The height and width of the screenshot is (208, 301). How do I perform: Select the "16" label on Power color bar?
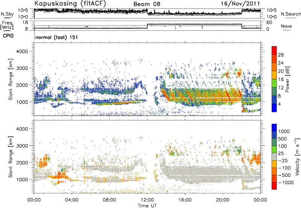pos(281,80)
